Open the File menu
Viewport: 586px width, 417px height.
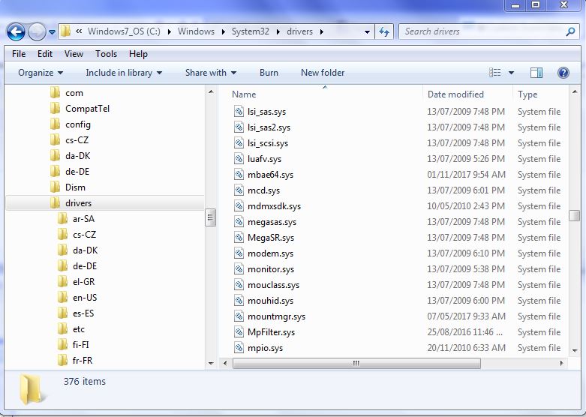click(19, 54)
